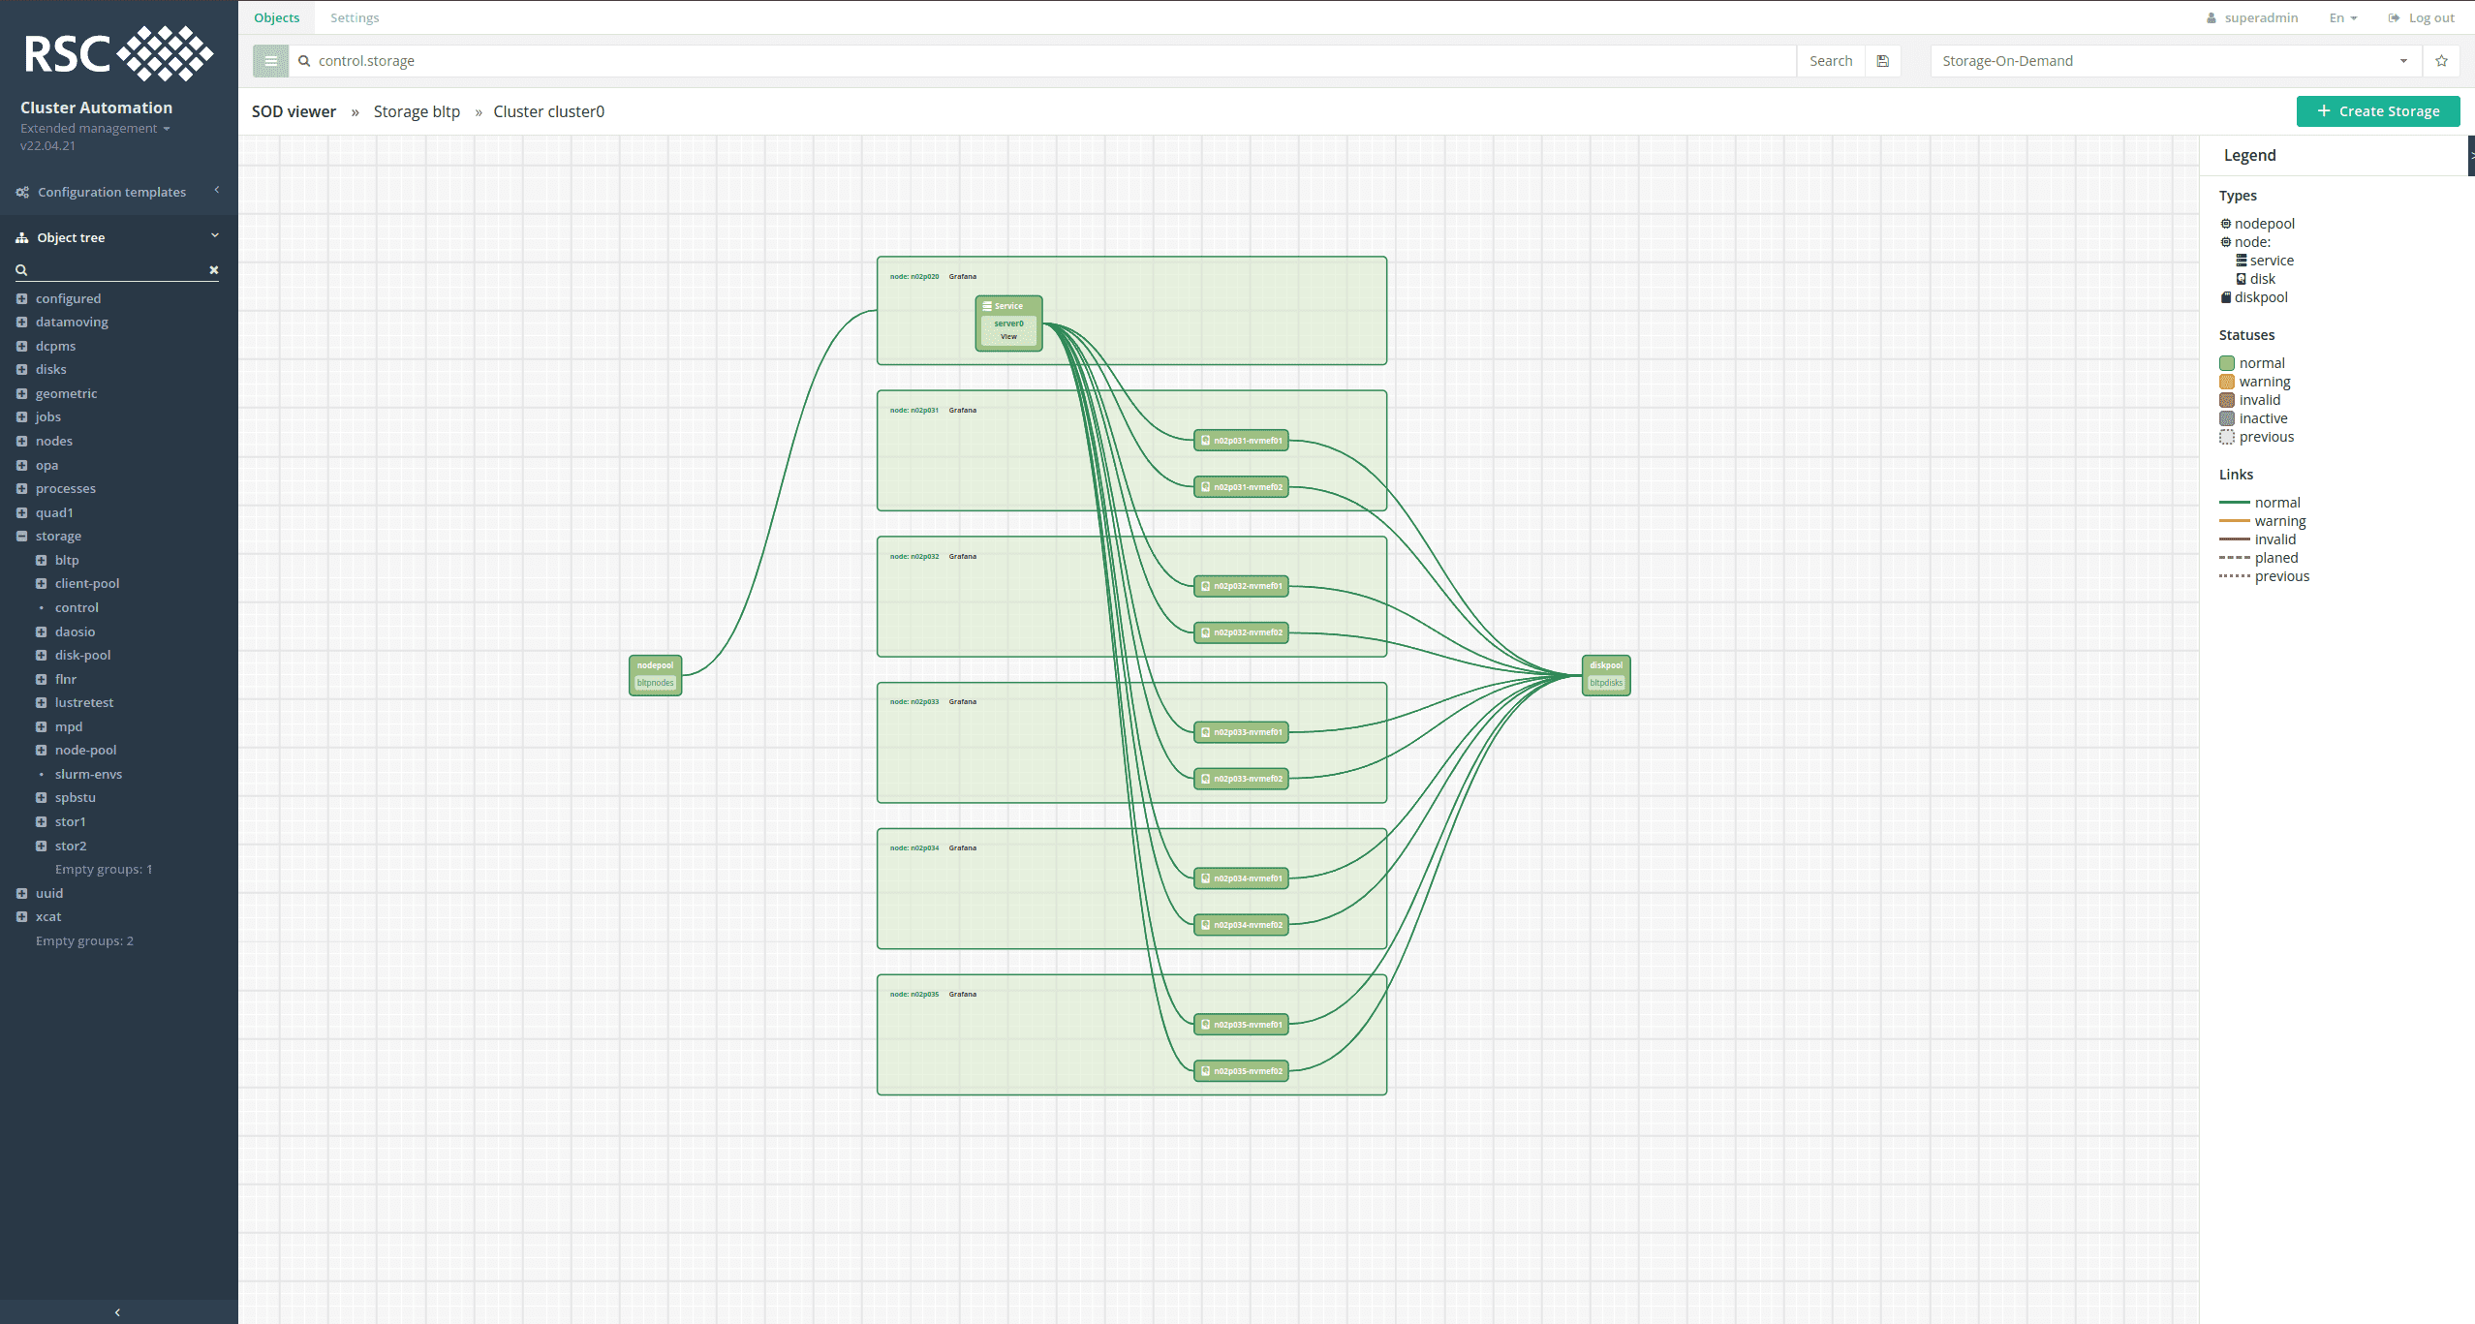Switch to the Objects tab

point(276,17)
